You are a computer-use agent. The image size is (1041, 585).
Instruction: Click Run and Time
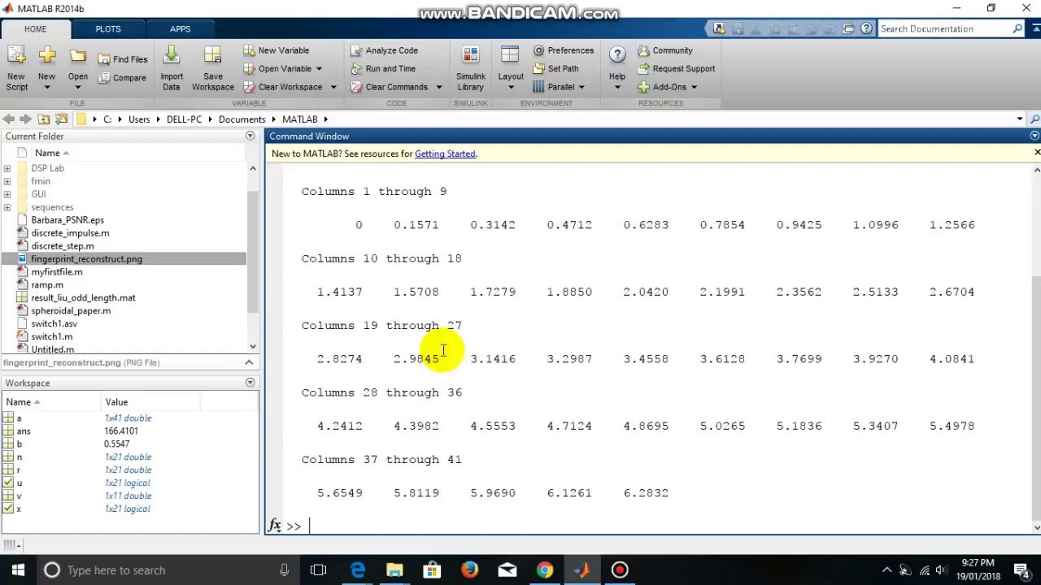click(383, 69)
